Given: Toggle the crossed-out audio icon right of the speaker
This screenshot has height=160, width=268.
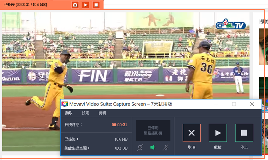Looking at the screenshot, I should click(x=165, y=147).
